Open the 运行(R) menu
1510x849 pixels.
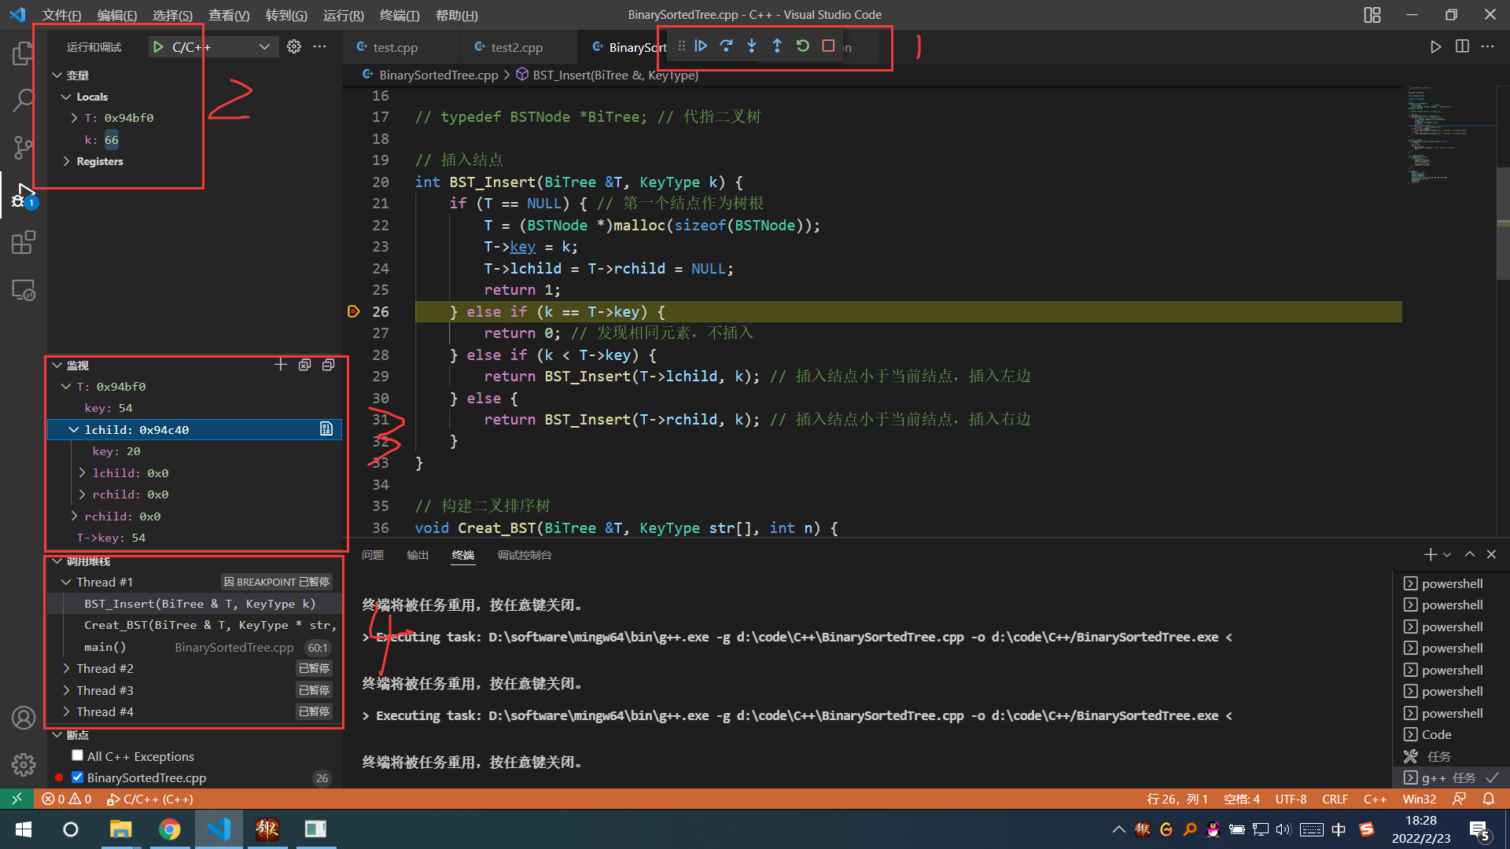tap(343, 15)
